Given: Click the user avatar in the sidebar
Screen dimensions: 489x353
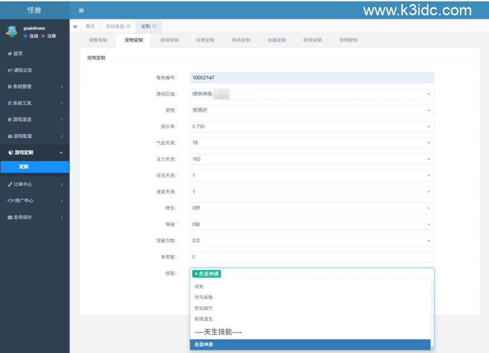Looking at the screenshot, I should (x=11, y=32).
